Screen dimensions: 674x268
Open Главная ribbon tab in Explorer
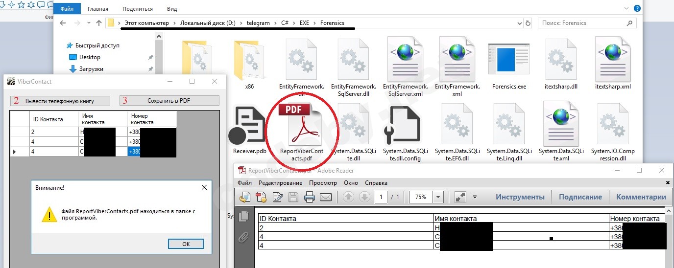(98, 9)
